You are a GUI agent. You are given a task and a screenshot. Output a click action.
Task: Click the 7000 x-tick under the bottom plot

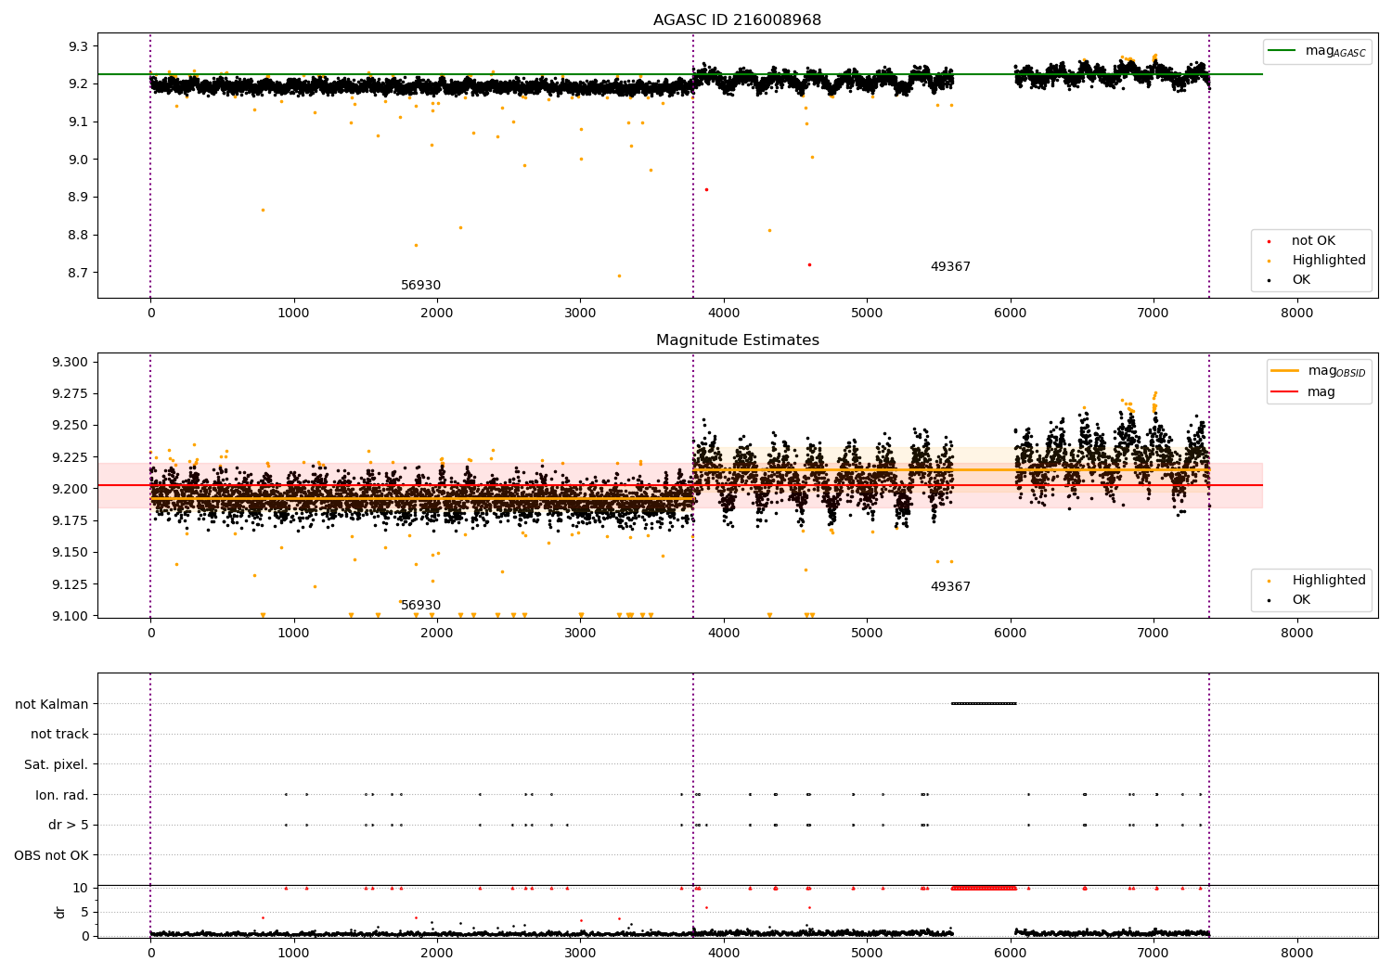coord(1154,954)
